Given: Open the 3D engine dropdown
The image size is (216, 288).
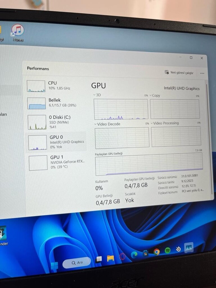Looking at the screenshot, I should click(97, 95).
